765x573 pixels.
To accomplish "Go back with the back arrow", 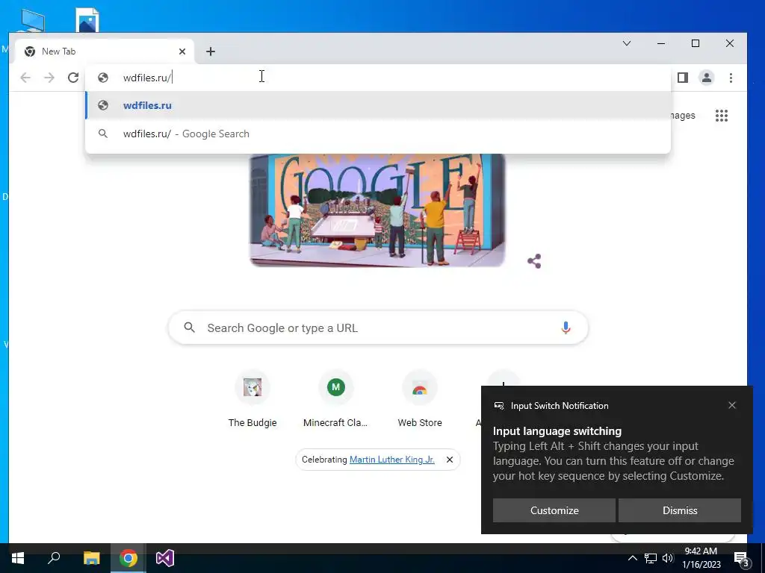I will pos(25,78).
